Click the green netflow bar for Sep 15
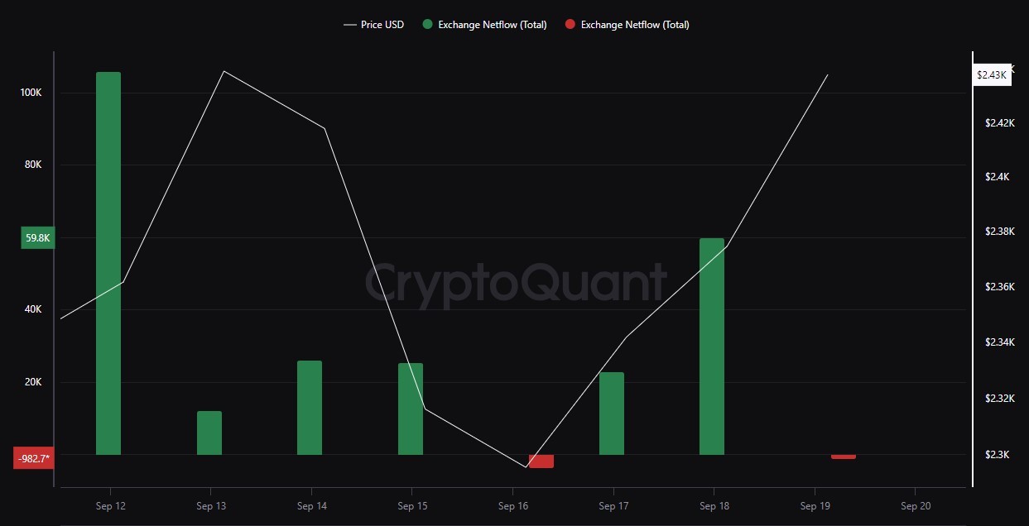The image size is (1029, 526). tap(411, 409)
